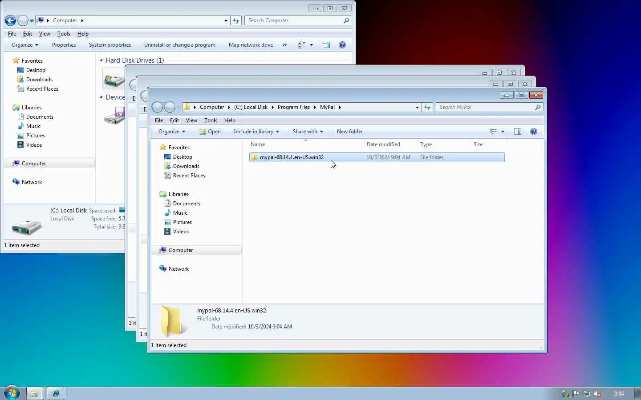
Task: Open Edit menu in MyPal window
Action: click(x=174, y=120)
